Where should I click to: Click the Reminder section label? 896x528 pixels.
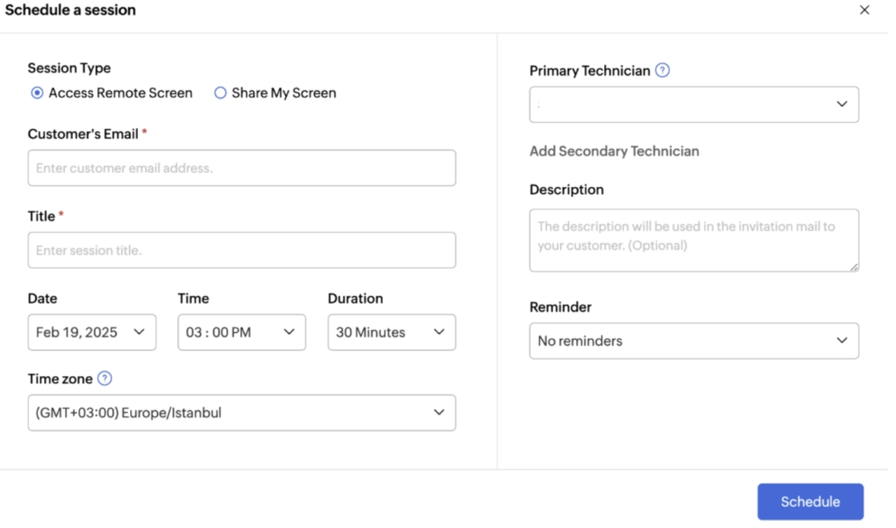click(x=560, y=307)
